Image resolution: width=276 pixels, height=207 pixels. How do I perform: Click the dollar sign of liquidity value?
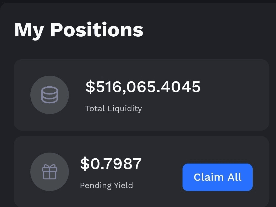pyautogui.click(x=90, y=87)
